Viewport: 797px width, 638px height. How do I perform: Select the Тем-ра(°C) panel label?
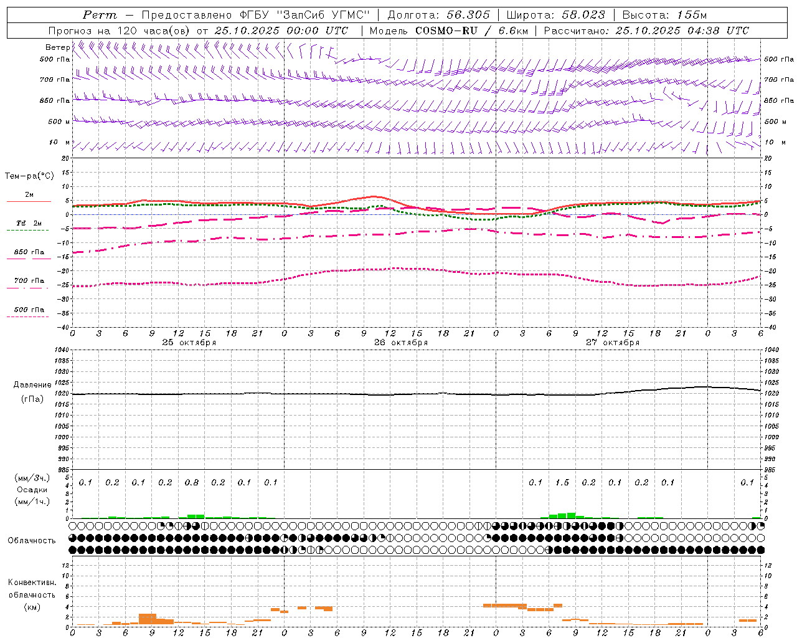coord(29,176)
